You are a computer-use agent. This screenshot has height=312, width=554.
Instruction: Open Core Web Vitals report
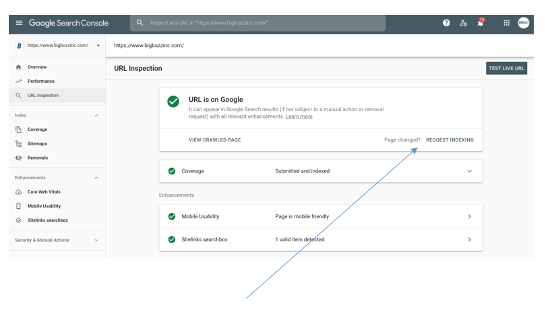pos(44,192)
